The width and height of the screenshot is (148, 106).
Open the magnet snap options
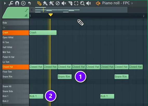point(17,3)
